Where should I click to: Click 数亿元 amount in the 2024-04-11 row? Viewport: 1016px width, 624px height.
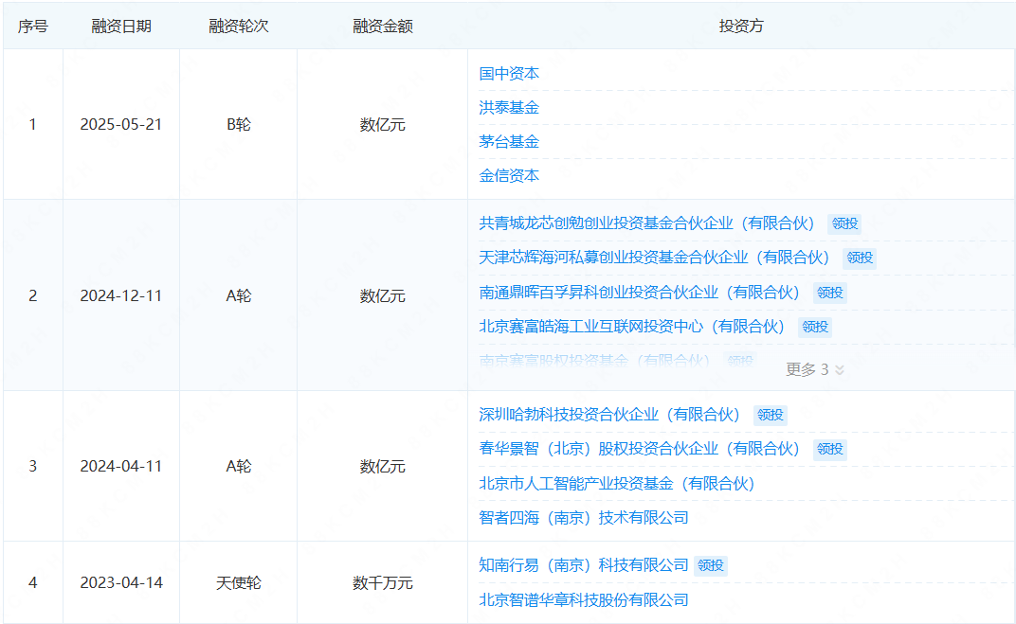point(382,466)
